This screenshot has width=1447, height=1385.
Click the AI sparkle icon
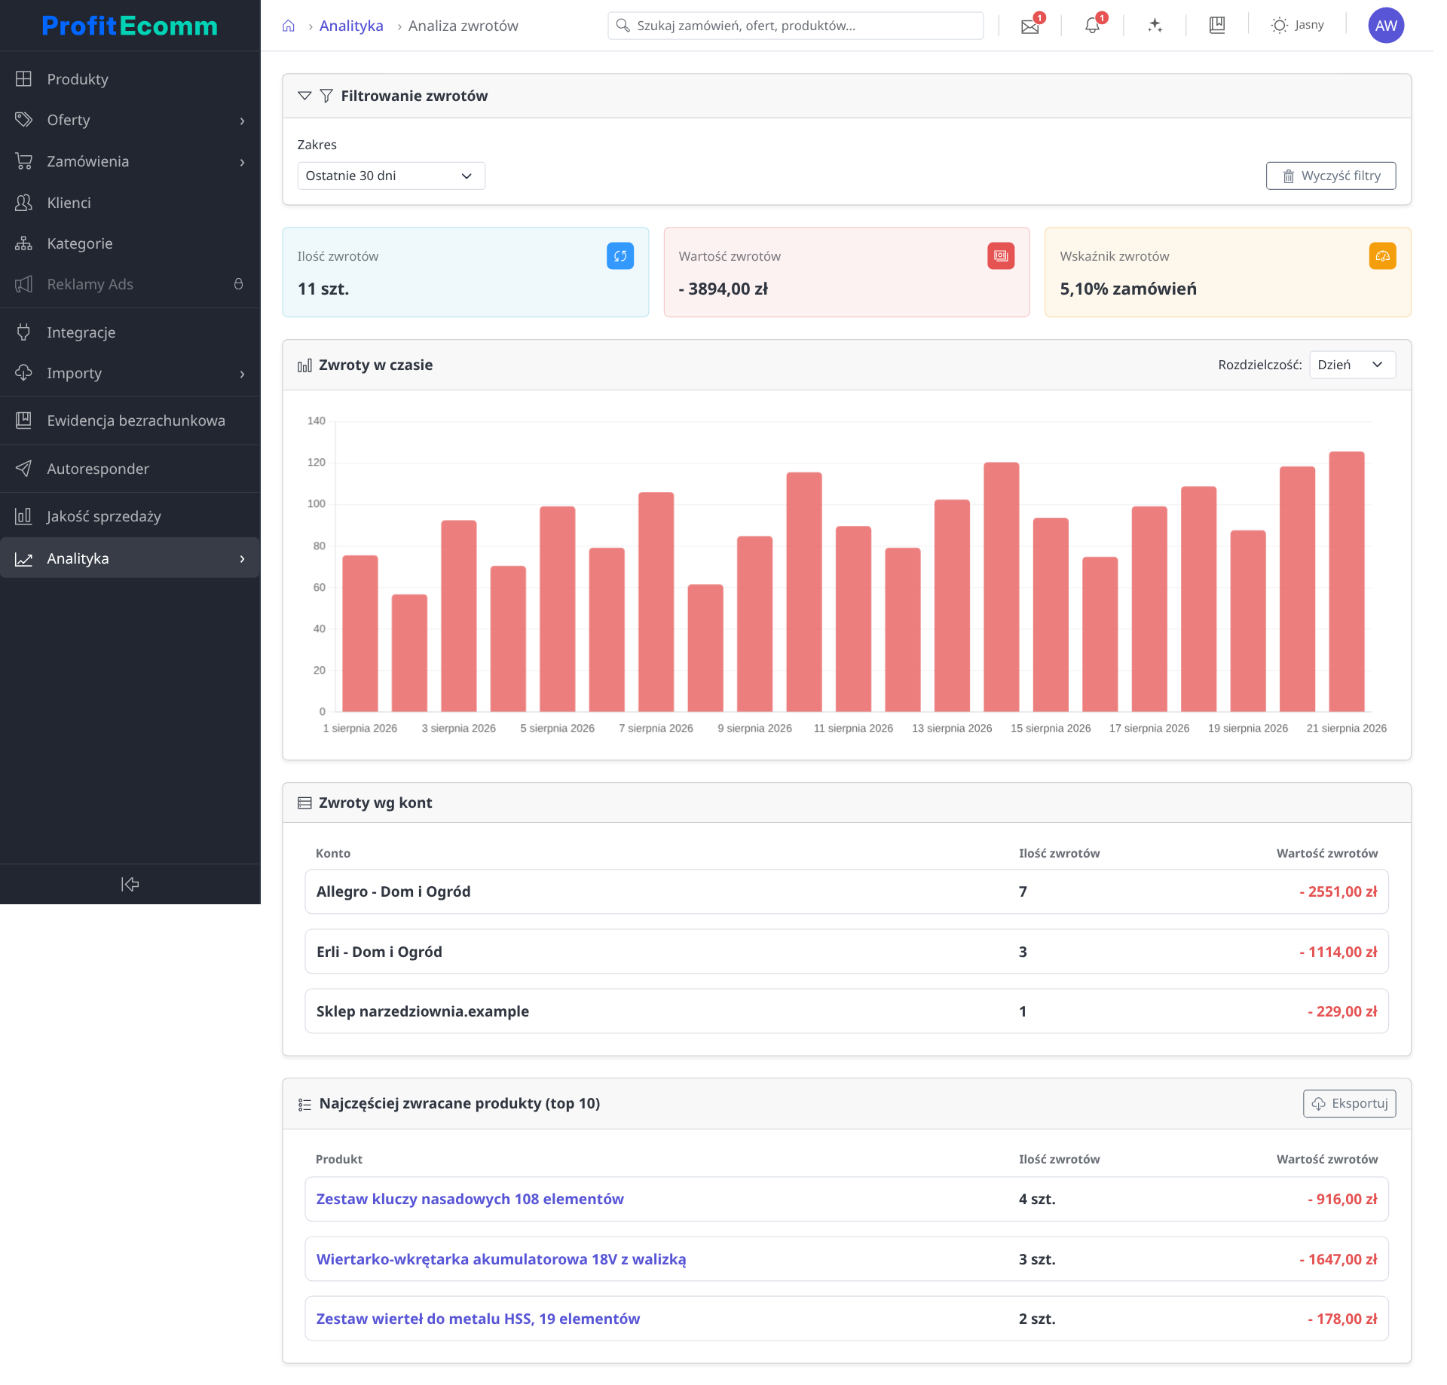[1155, 26]
